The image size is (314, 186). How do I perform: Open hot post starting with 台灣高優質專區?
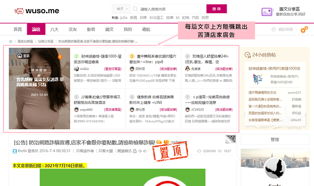point(265,120)
